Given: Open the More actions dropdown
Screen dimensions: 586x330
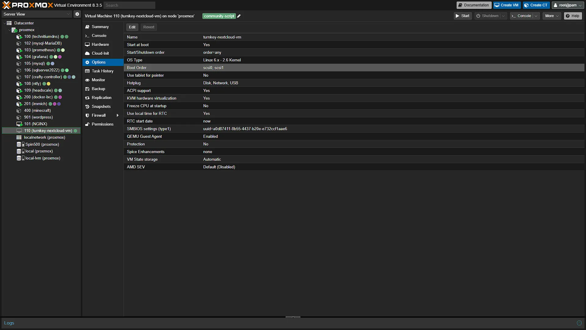Looking at the screenshot, I should pyautogui.click(x=552, y=16).
